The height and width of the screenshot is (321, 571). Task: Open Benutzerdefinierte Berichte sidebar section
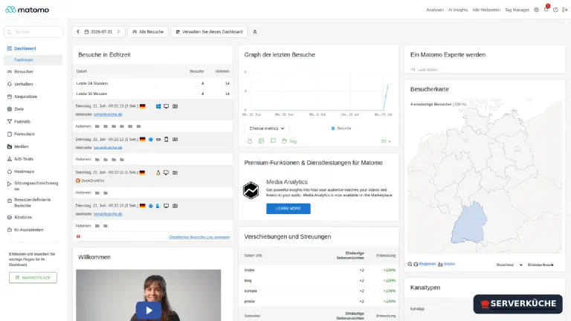pos(32,203)
